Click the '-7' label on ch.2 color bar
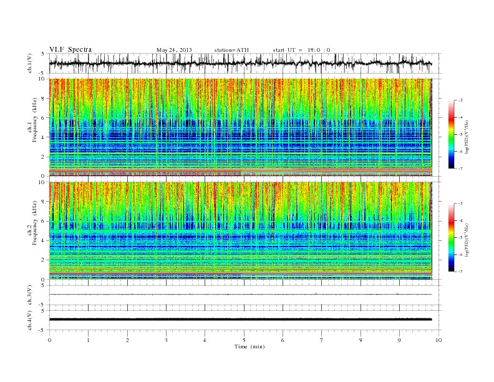Viewport: 494px width, 382px height. click(x=460, y=272)
